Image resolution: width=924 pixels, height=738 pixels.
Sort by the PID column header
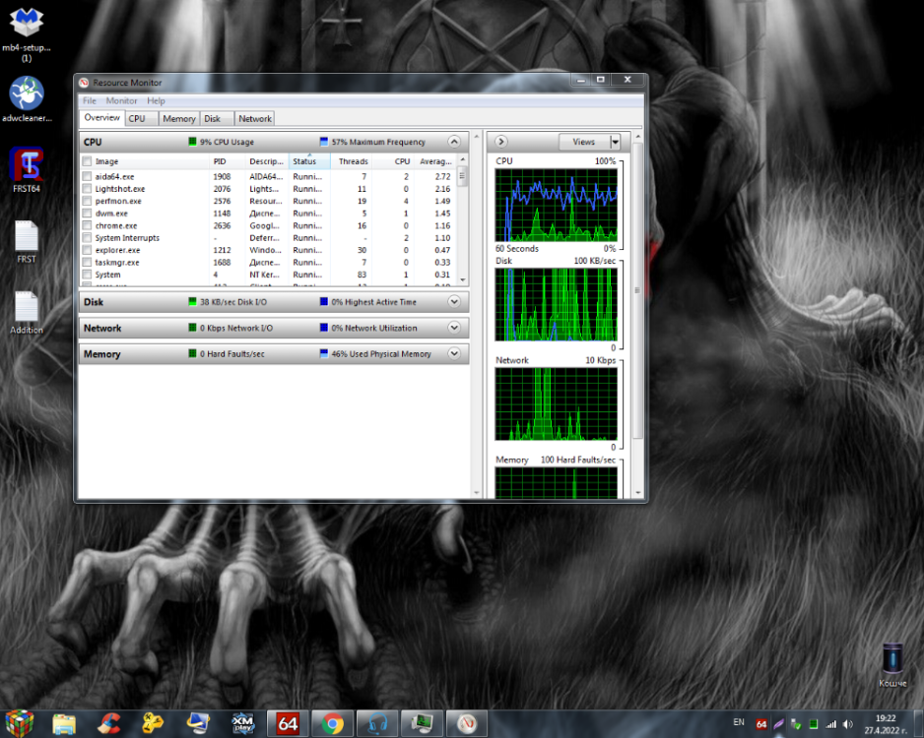(x=227, y=161)
